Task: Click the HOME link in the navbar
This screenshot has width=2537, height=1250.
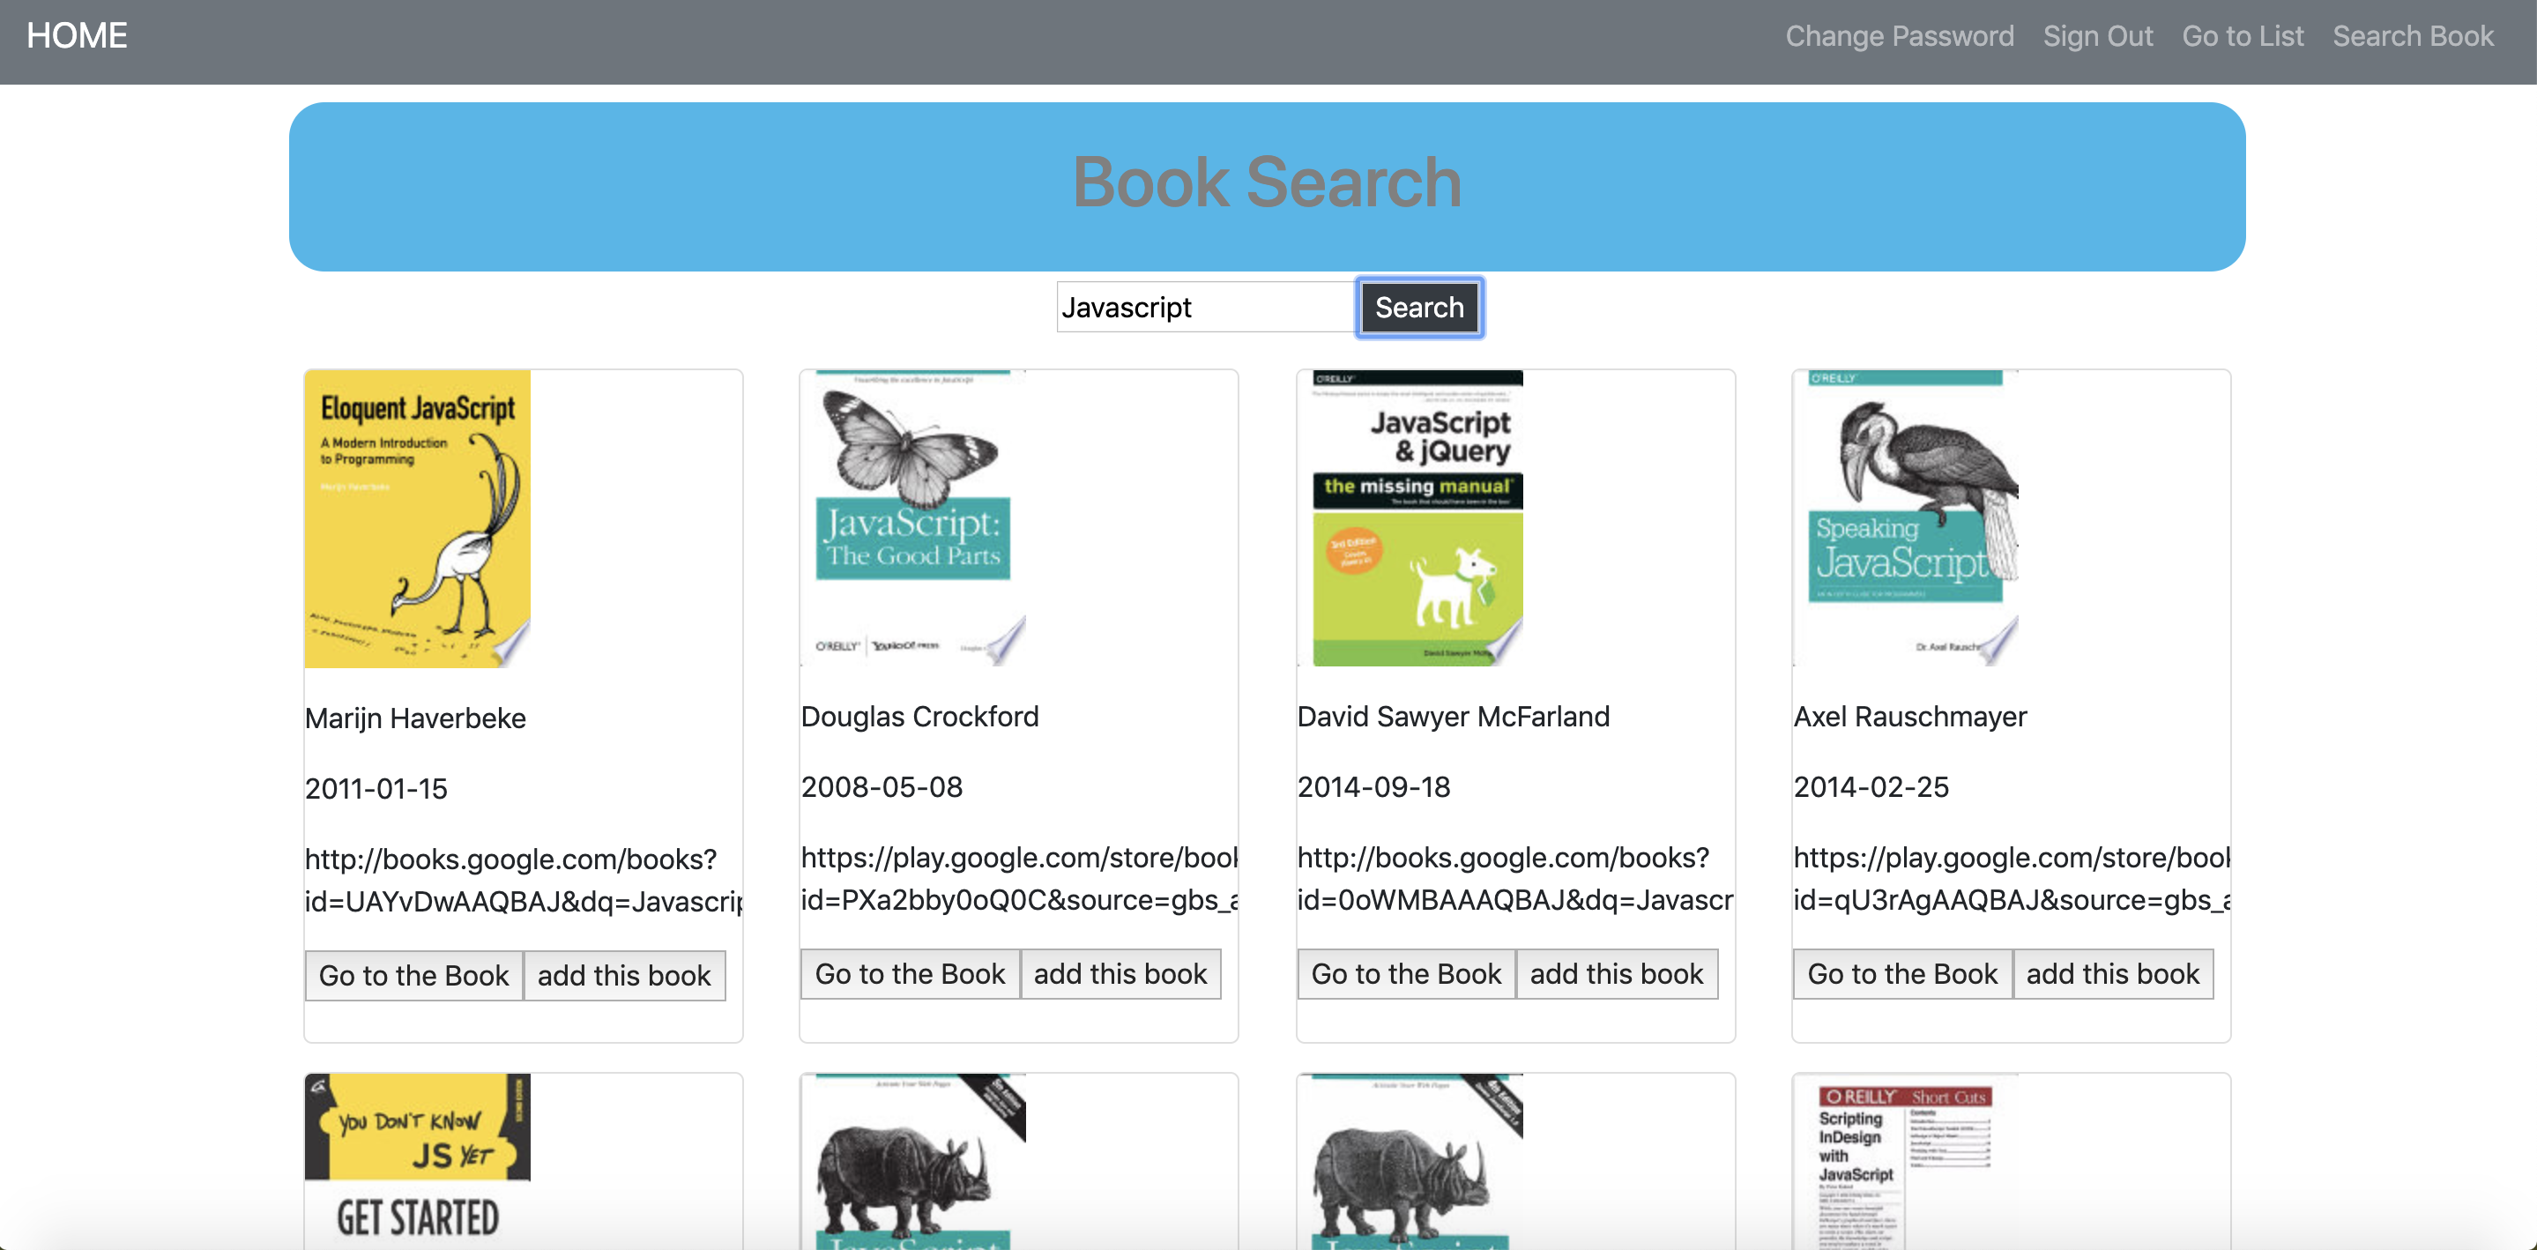Action: pos(76,35)
